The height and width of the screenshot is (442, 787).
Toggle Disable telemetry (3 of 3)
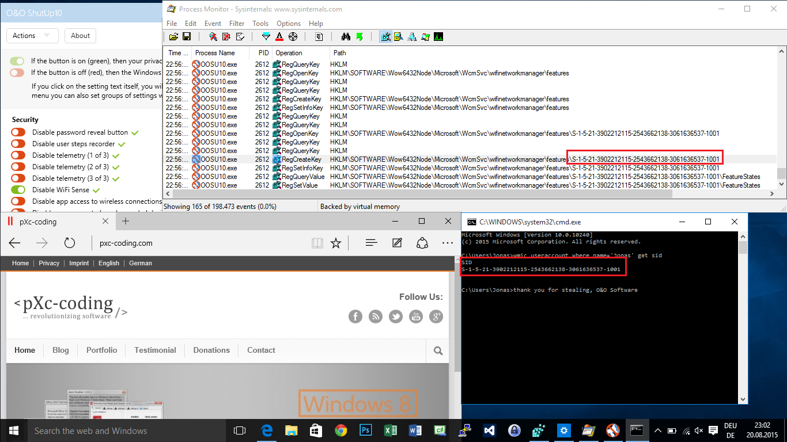click(18, 178)
